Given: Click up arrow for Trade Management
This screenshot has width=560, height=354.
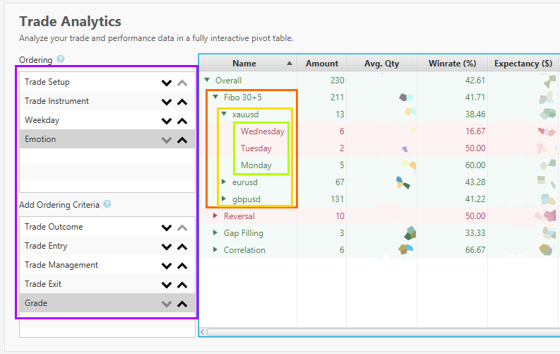Looking at the screenshot, I should [182, 266].
